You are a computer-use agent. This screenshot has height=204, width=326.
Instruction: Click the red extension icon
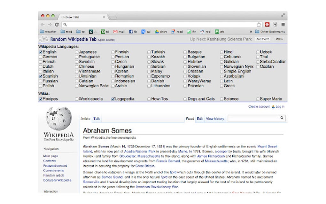pos(267,25)
